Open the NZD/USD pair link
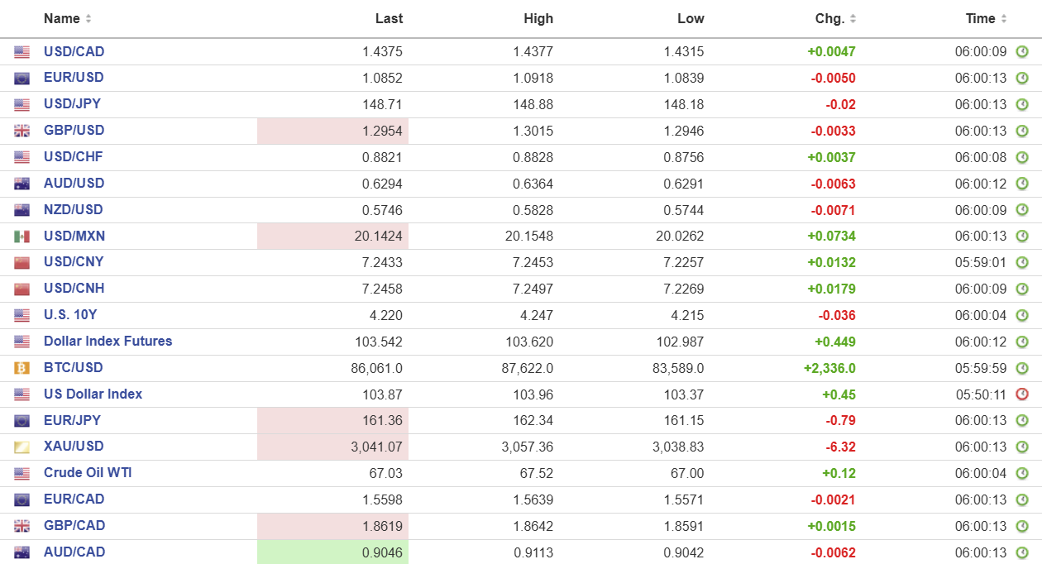The image size is (1042, 564). click(73, 210)
